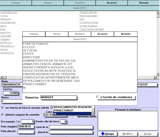Screen dimensions: 160x137
Task: Uncheck 'plateste asigurari de sanatate' checkbox
Action: point(3,115)
